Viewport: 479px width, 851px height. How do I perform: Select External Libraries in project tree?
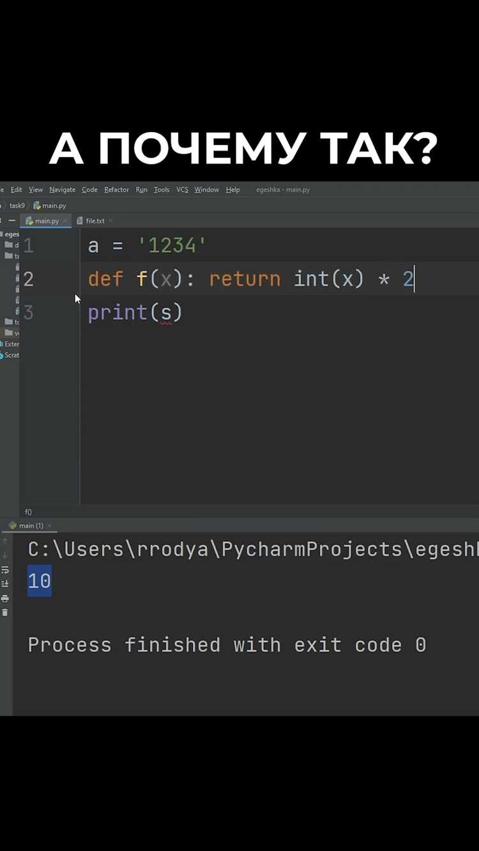point(10,344)
